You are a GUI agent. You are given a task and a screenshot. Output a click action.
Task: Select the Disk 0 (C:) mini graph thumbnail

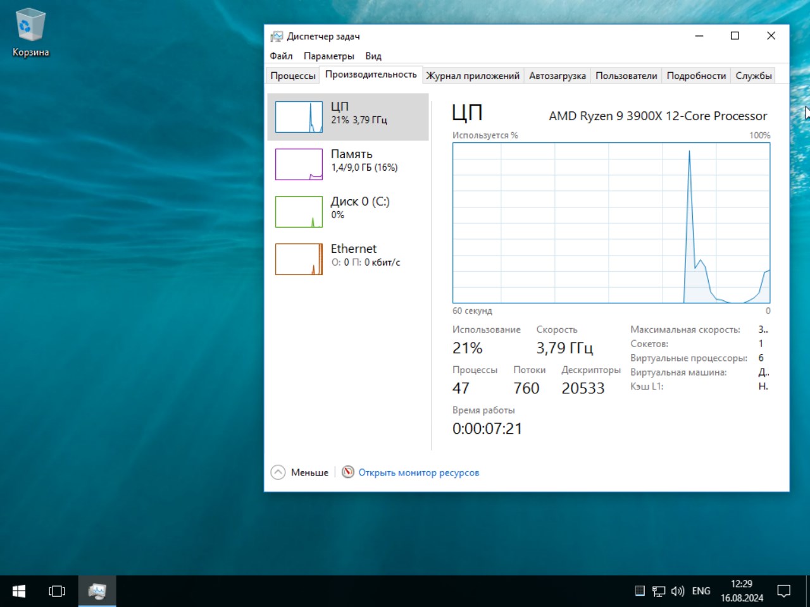pos(299,212)
